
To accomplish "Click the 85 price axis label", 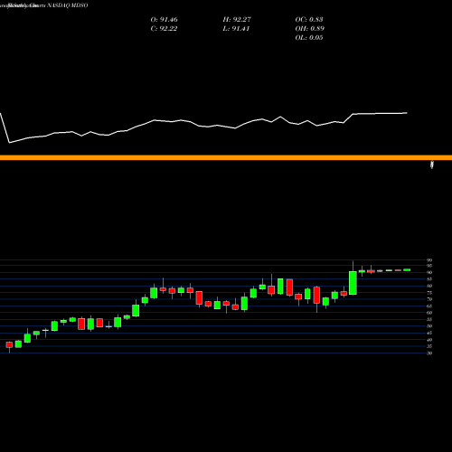I will [x=429, y=279].
